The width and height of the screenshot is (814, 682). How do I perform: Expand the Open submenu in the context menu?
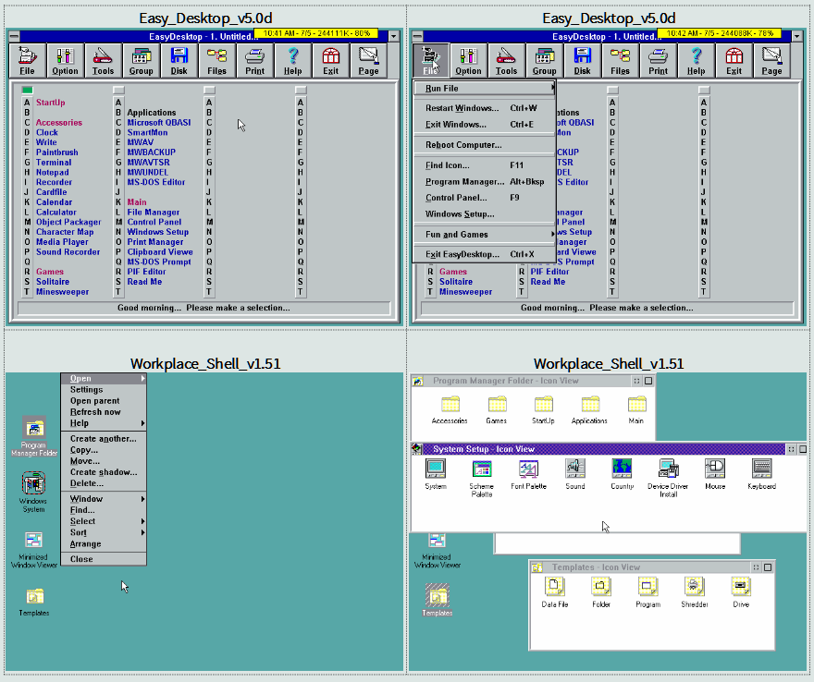tap(104, 379)
